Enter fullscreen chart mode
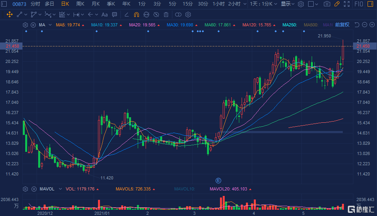 coord(347,4)
